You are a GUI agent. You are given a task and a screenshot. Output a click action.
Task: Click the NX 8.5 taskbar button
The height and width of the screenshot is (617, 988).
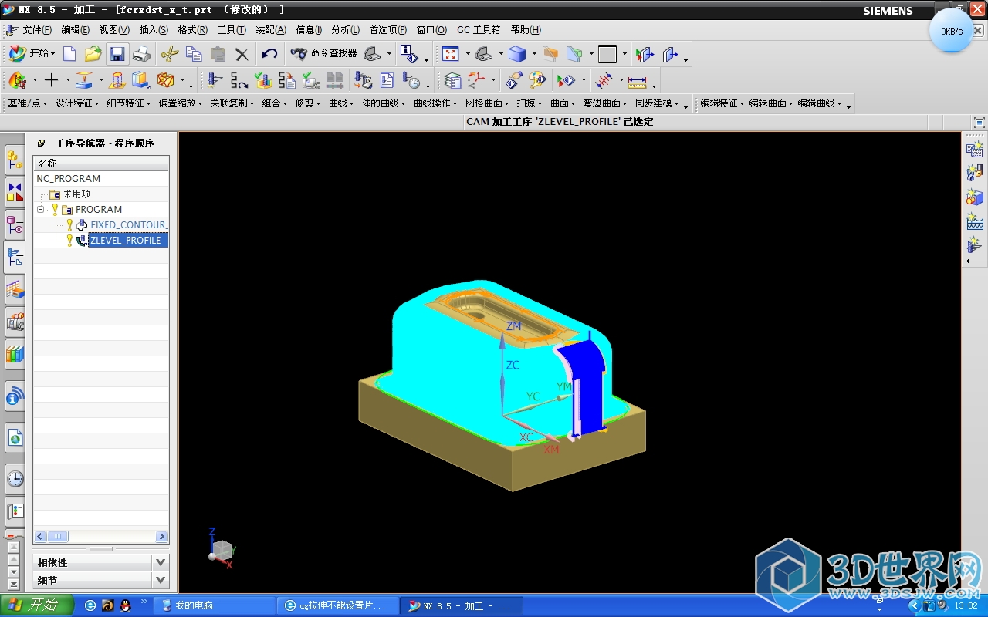[x=461, y=605]
